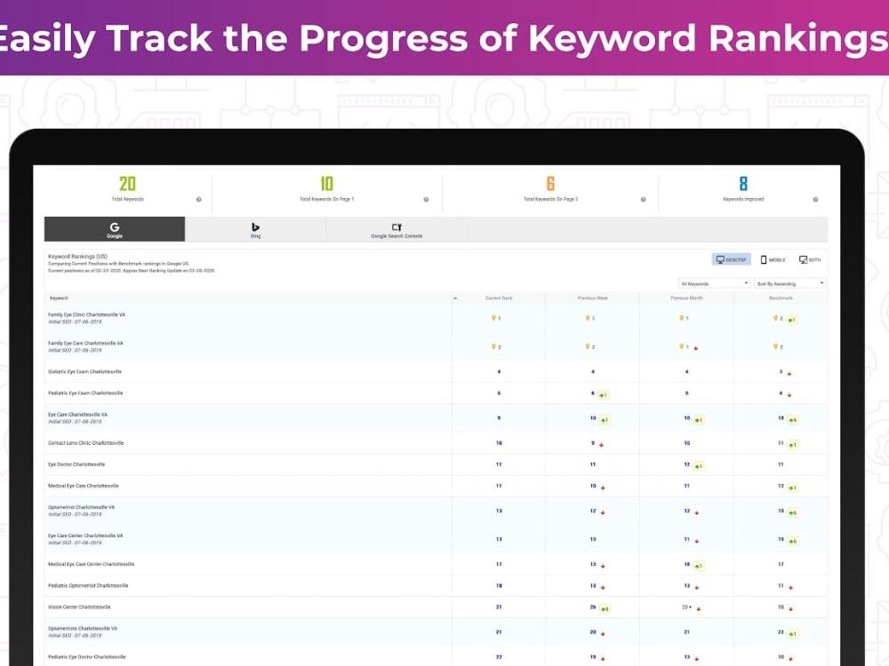The height and width of the screenshot is (666, 889).
Task: Click map pin in Family Eye Care current rank
Action: (493, 346)
